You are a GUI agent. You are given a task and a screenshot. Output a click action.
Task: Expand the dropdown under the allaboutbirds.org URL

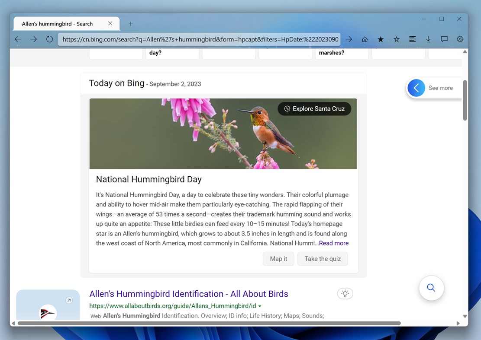pos(260,305)
